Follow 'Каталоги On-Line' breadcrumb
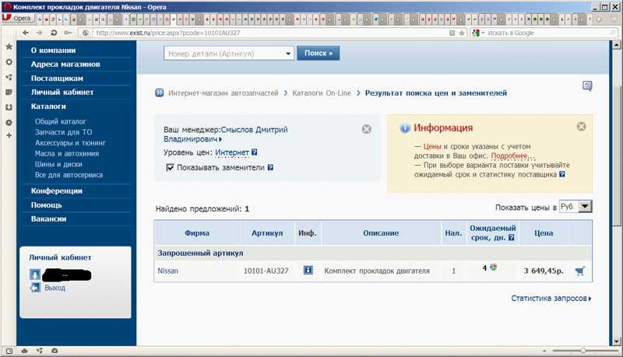This screenshot has width=623, height=357. (x=322, y=93)
